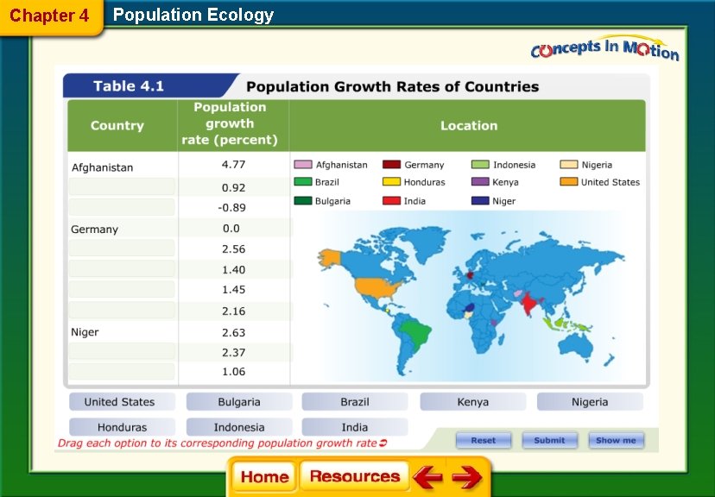This screenshot has height=497, width=715.
Task: Submit the answers with Submit button
Action: click(549, 441)
